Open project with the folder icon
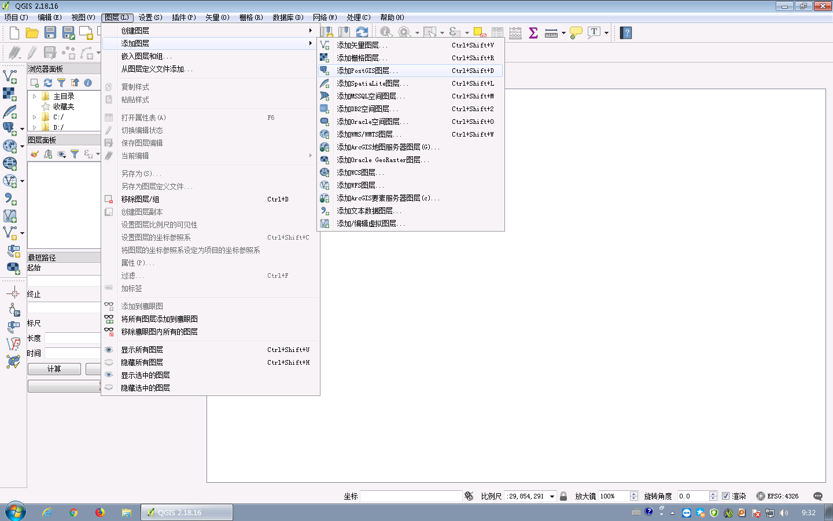Viewport: 833px width, 521px height. [32, 33]
